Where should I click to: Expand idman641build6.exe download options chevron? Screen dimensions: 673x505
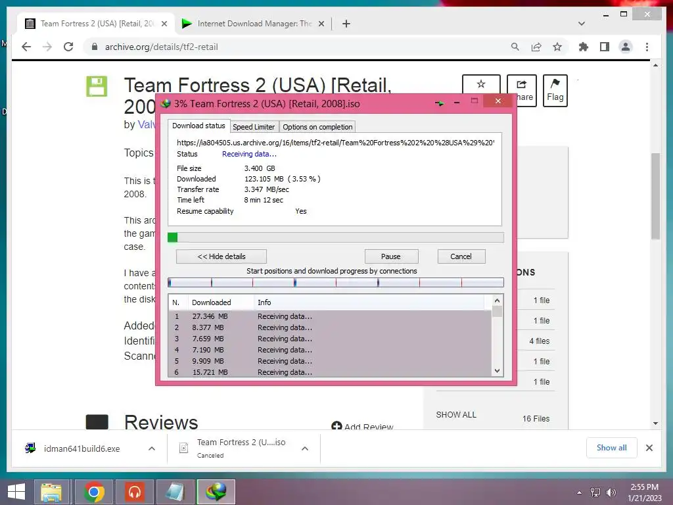(152, 448)
